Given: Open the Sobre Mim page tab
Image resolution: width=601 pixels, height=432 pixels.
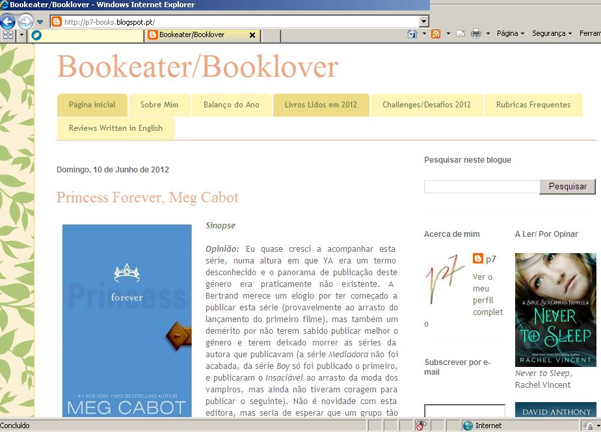Looking at the screenshot, I should tap(159, 105).
